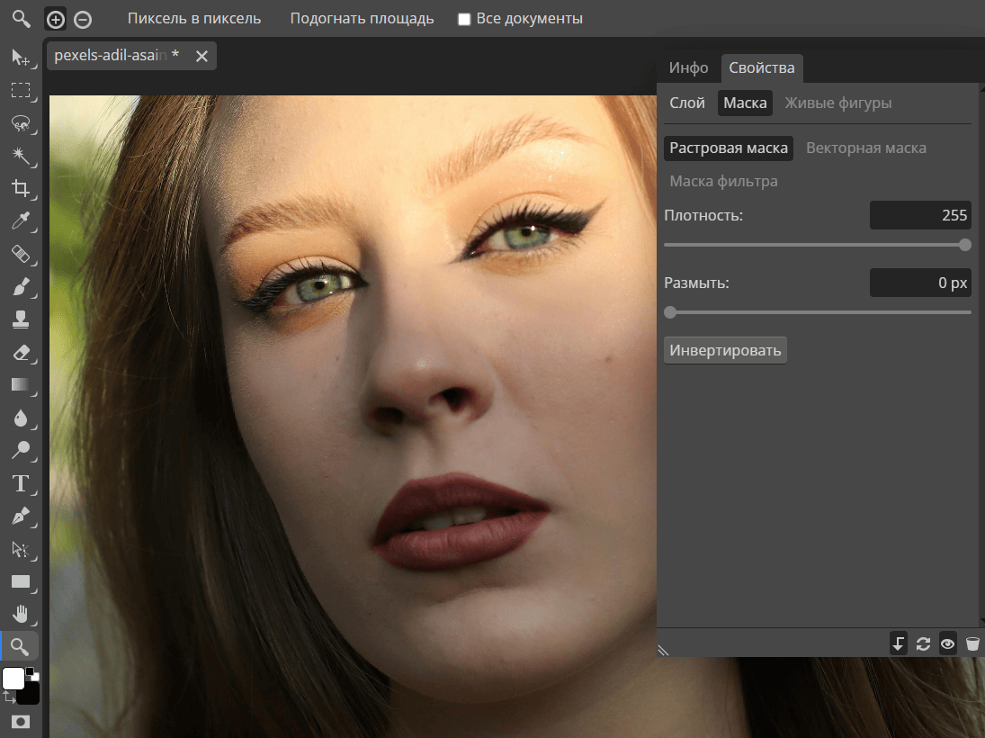This screenshot has width=985, height=738.
Task: Select the Dodge tool
Action: point(21,450)
